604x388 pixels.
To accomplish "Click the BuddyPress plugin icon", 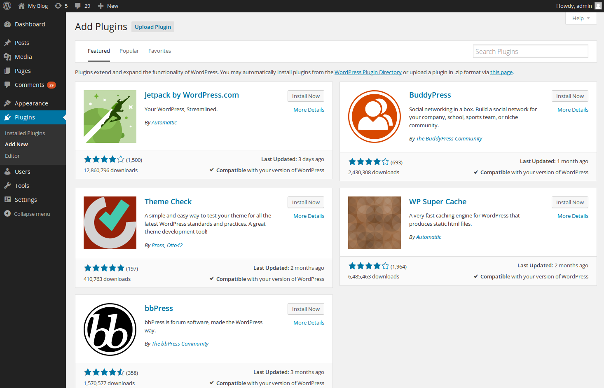I will click(x=374, y=117).
